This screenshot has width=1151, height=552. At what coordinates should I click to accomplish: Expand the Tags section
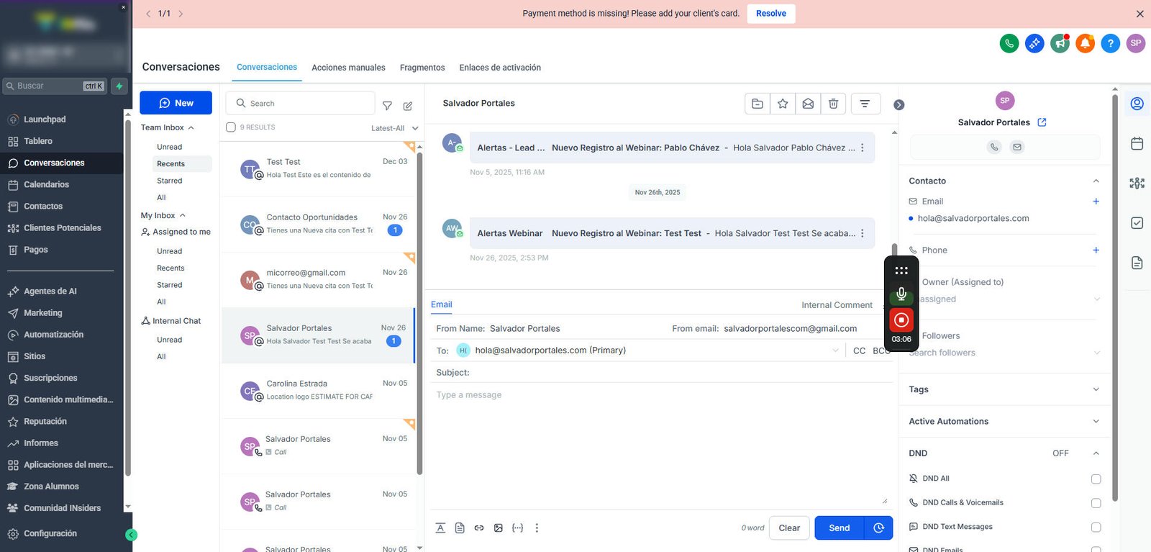click(x=1005, y=389)
